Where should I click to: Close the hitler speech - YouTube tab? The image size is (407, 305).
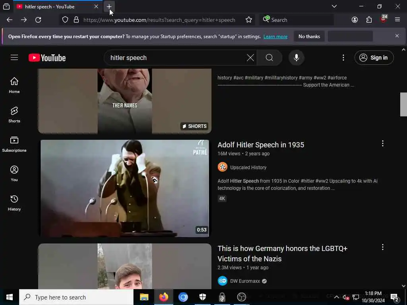pos(96,6)
